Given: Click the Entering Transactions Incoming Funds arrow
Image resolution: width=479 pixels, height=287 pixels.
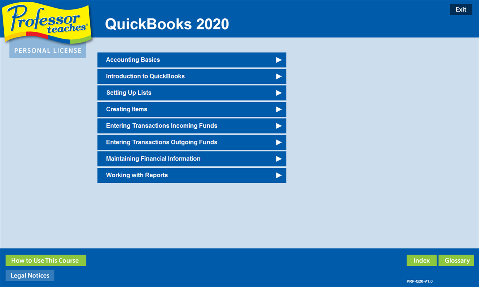Looking at the screenshot, I should (x=279, y=125).
